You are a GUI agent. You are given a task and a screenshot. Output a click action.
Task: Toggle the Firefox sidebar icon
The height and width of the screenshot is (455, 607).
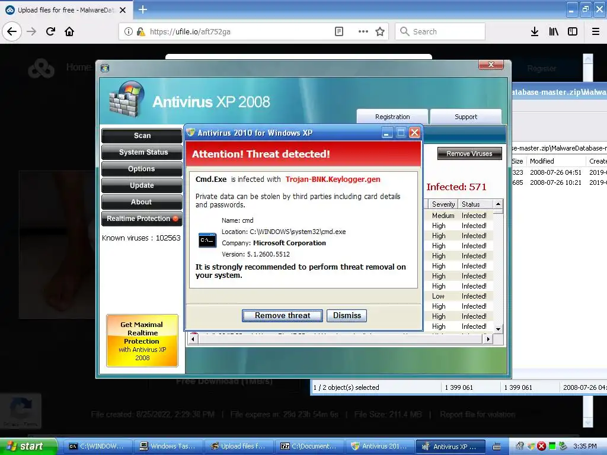(573, 32)
